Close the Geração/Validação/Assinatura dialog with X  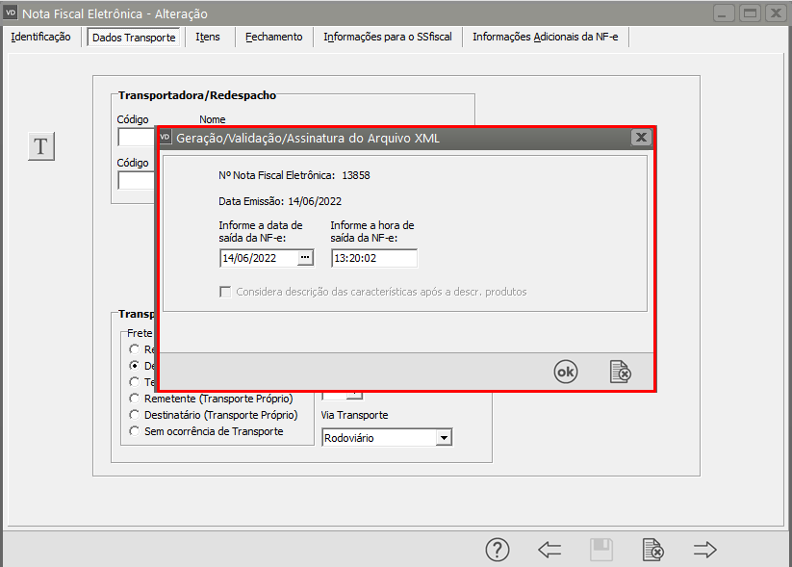click(641, 138)
